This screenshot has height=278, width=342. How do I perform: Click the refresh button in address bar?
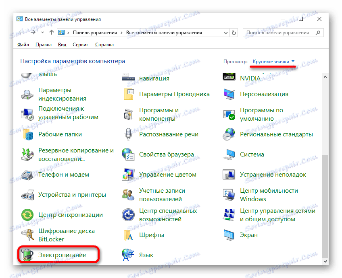[234, 33]
